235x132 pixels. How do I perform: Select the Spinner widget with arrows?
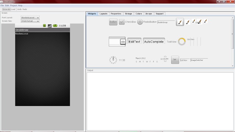click(x=117, y=41)
